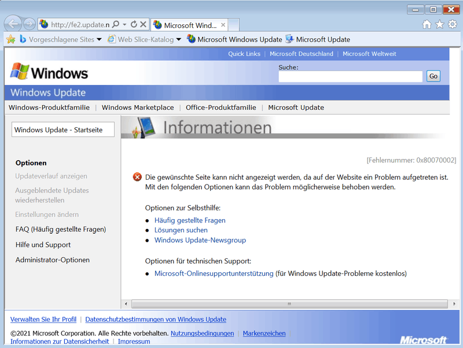Open Administrator-Optionen

point(53,260)
